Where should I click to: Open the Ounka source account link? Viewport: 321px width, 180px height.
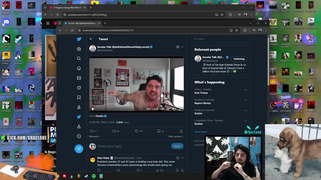[x=99, y=116]
